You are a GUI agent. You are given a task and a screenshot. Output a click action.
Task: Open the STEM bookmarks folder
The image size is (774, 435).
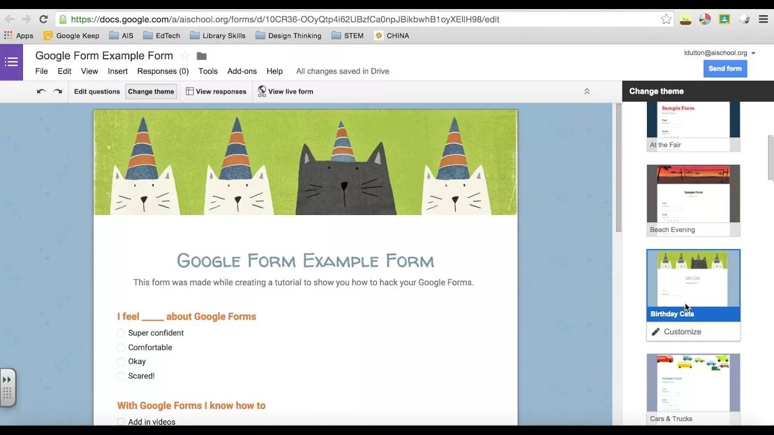point(348,36)
